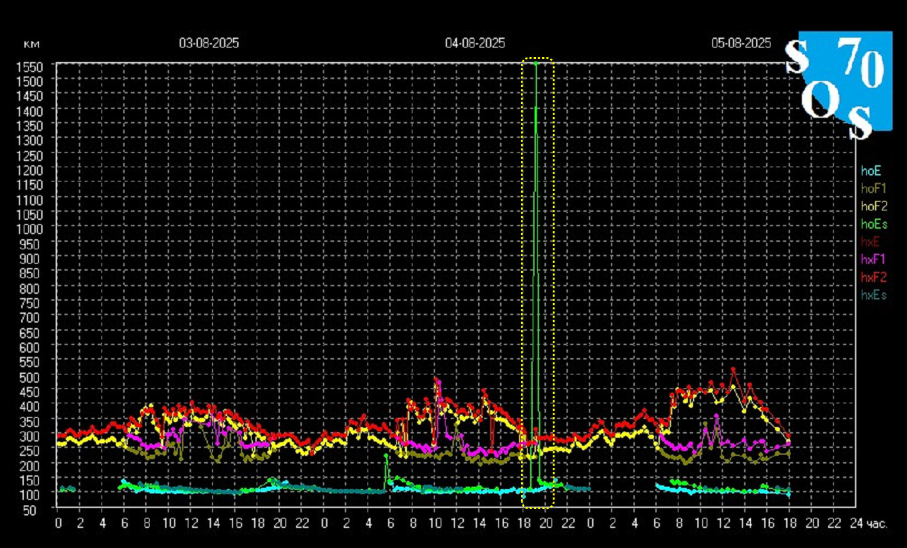Click the час. unit label on x-axis
The height and width of the screenshot is (548, 907).
876,524
